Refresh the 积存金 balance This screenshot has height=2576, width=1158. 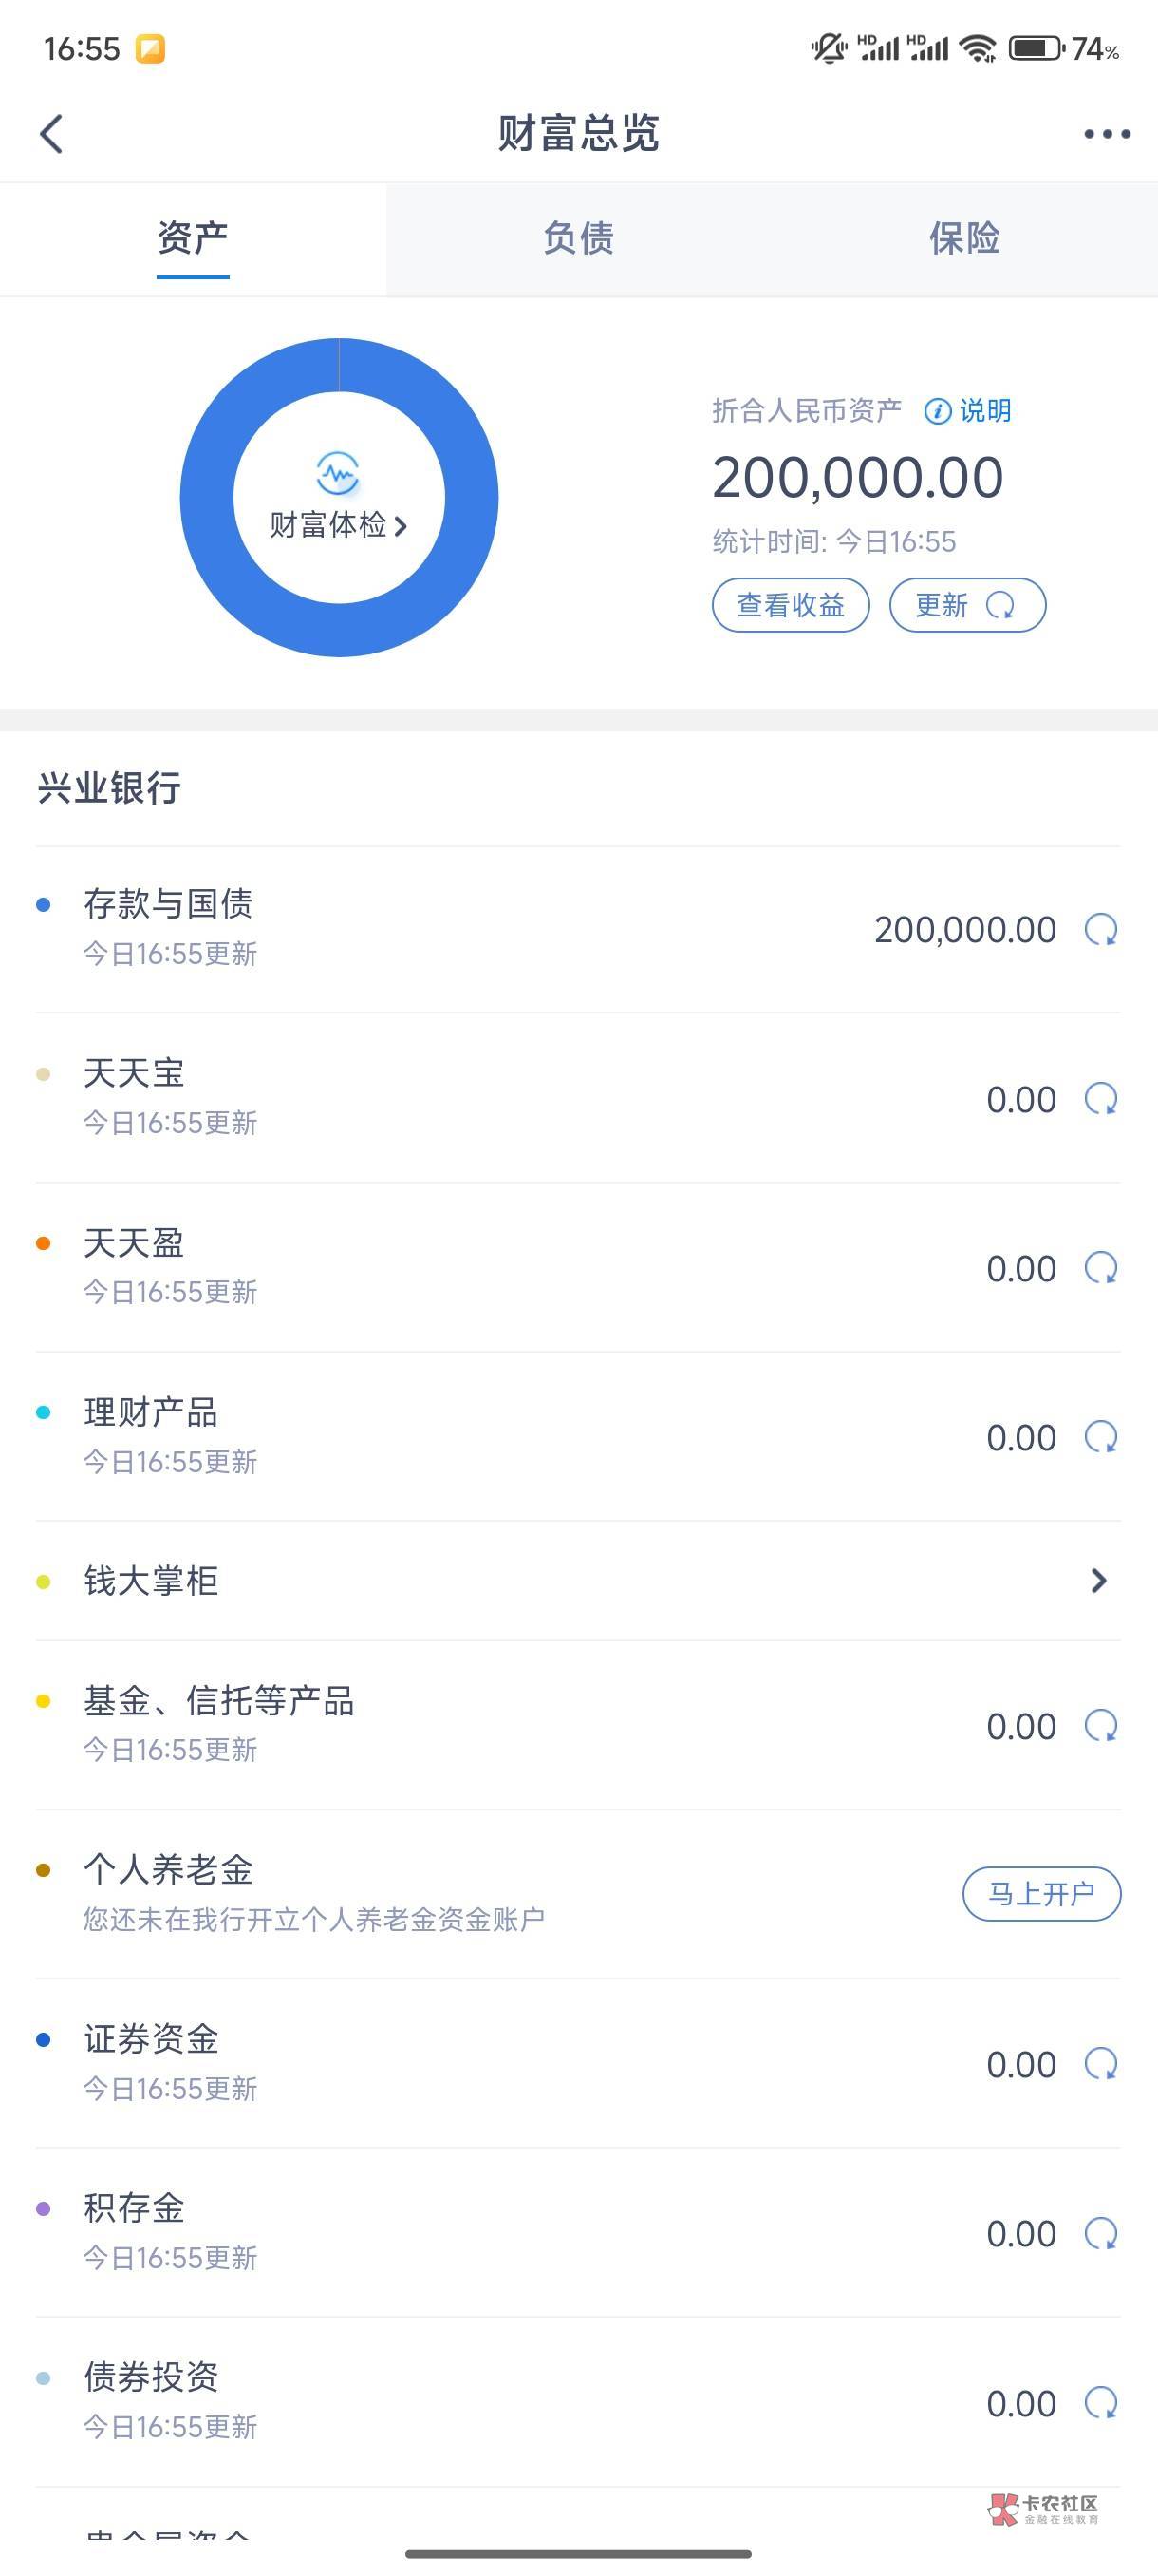click(x=1101, y=2233)
